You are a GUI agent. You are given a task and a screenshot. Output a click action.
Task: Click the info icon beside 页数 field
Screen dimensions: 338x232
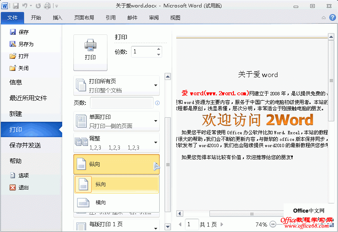click(x=157, y=103)
